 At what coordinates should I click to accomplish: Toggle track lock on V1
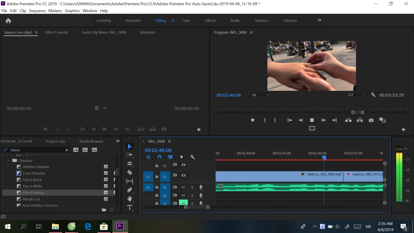pyautogui.click(x=157, y=176)
